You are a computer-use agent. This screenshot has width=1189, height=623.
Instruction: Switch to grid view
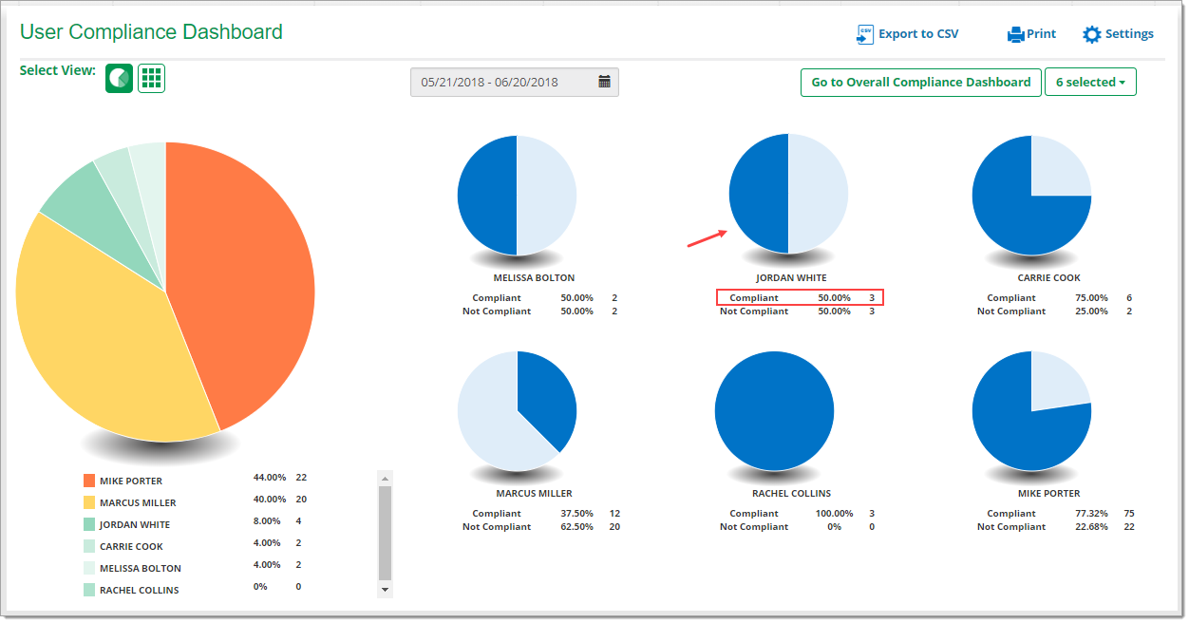pos(151,78)
